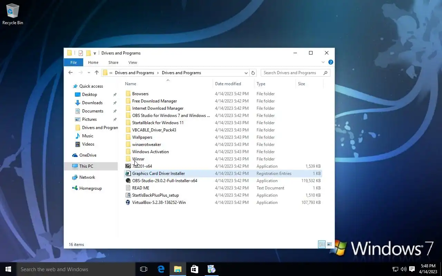
Task: Open the Recent locations dropdown arrow
Action: coord(89,73)
